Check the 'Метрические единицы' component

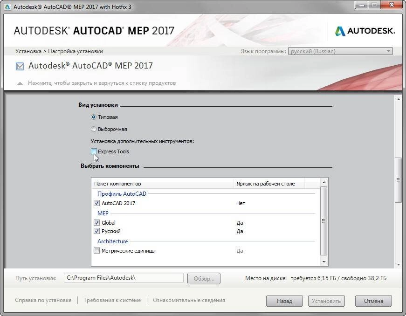(x=96, y=251)
